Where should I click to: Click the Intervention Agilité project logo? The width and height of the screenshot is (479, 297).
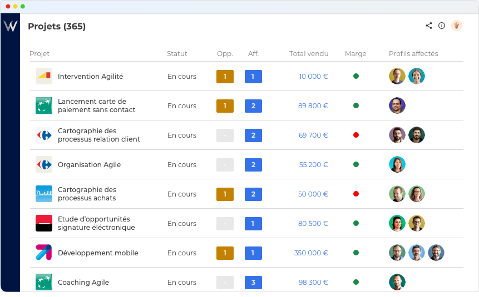pyautogui.click(x=44, y=76)
